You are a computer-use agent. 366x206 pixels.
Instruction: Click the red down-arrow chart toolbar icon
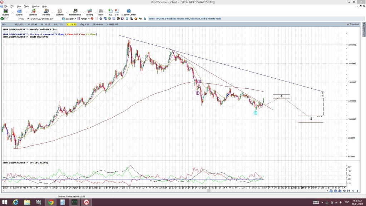(x=92, y=19)
